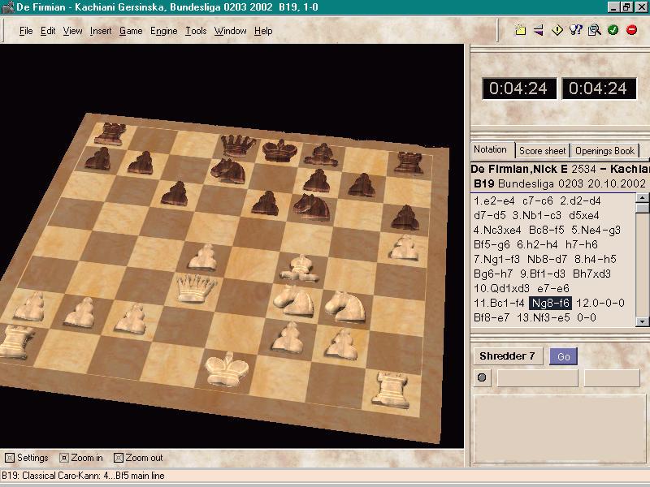
Task: Click the Shredder 7 engine button
Action: click(x=507, y=356)
